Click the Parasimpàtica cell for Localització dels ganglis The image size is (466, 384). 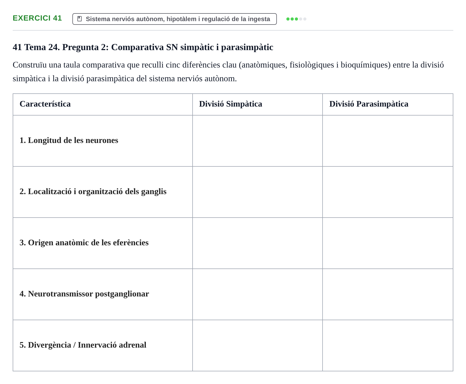(388, 192)
